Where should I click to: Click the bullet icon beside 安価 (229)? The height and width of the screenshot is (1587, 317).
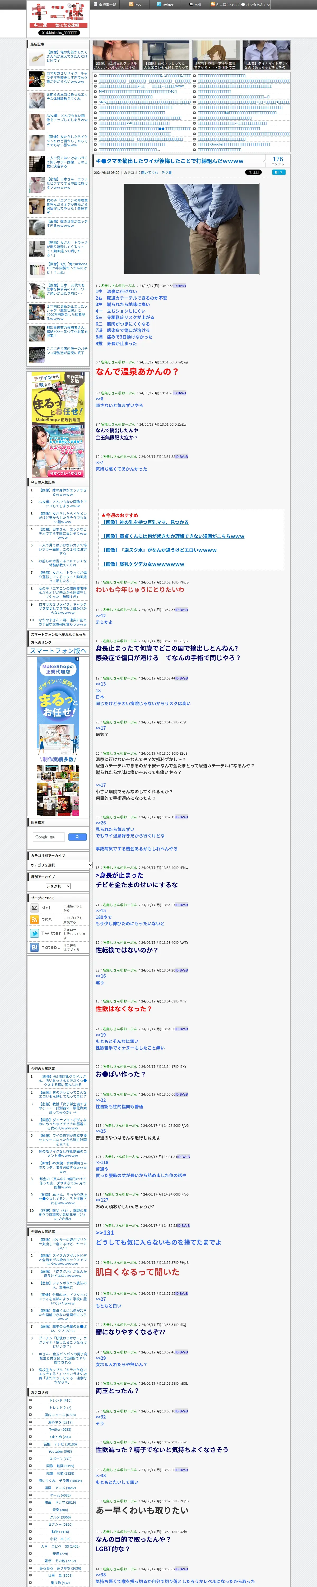pyautogui.click(x=30, y=1554)
